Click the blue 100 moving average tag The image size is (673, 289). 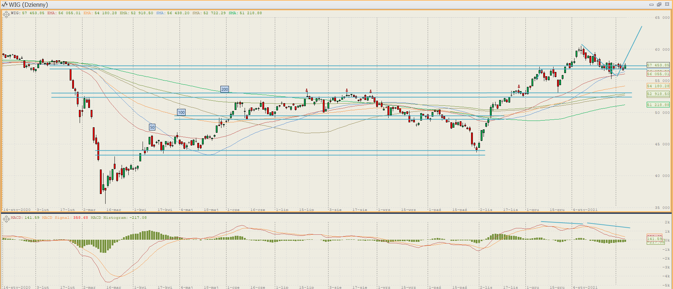(181, 112)
